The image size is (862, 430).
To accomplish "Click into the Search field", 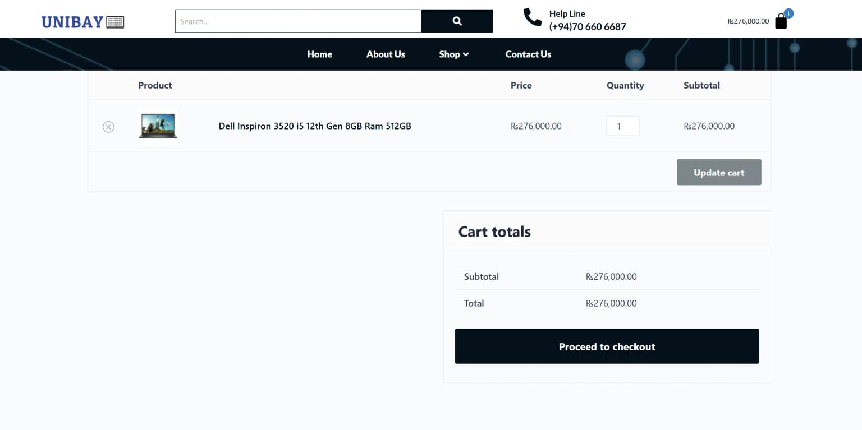I will (298, 21).
